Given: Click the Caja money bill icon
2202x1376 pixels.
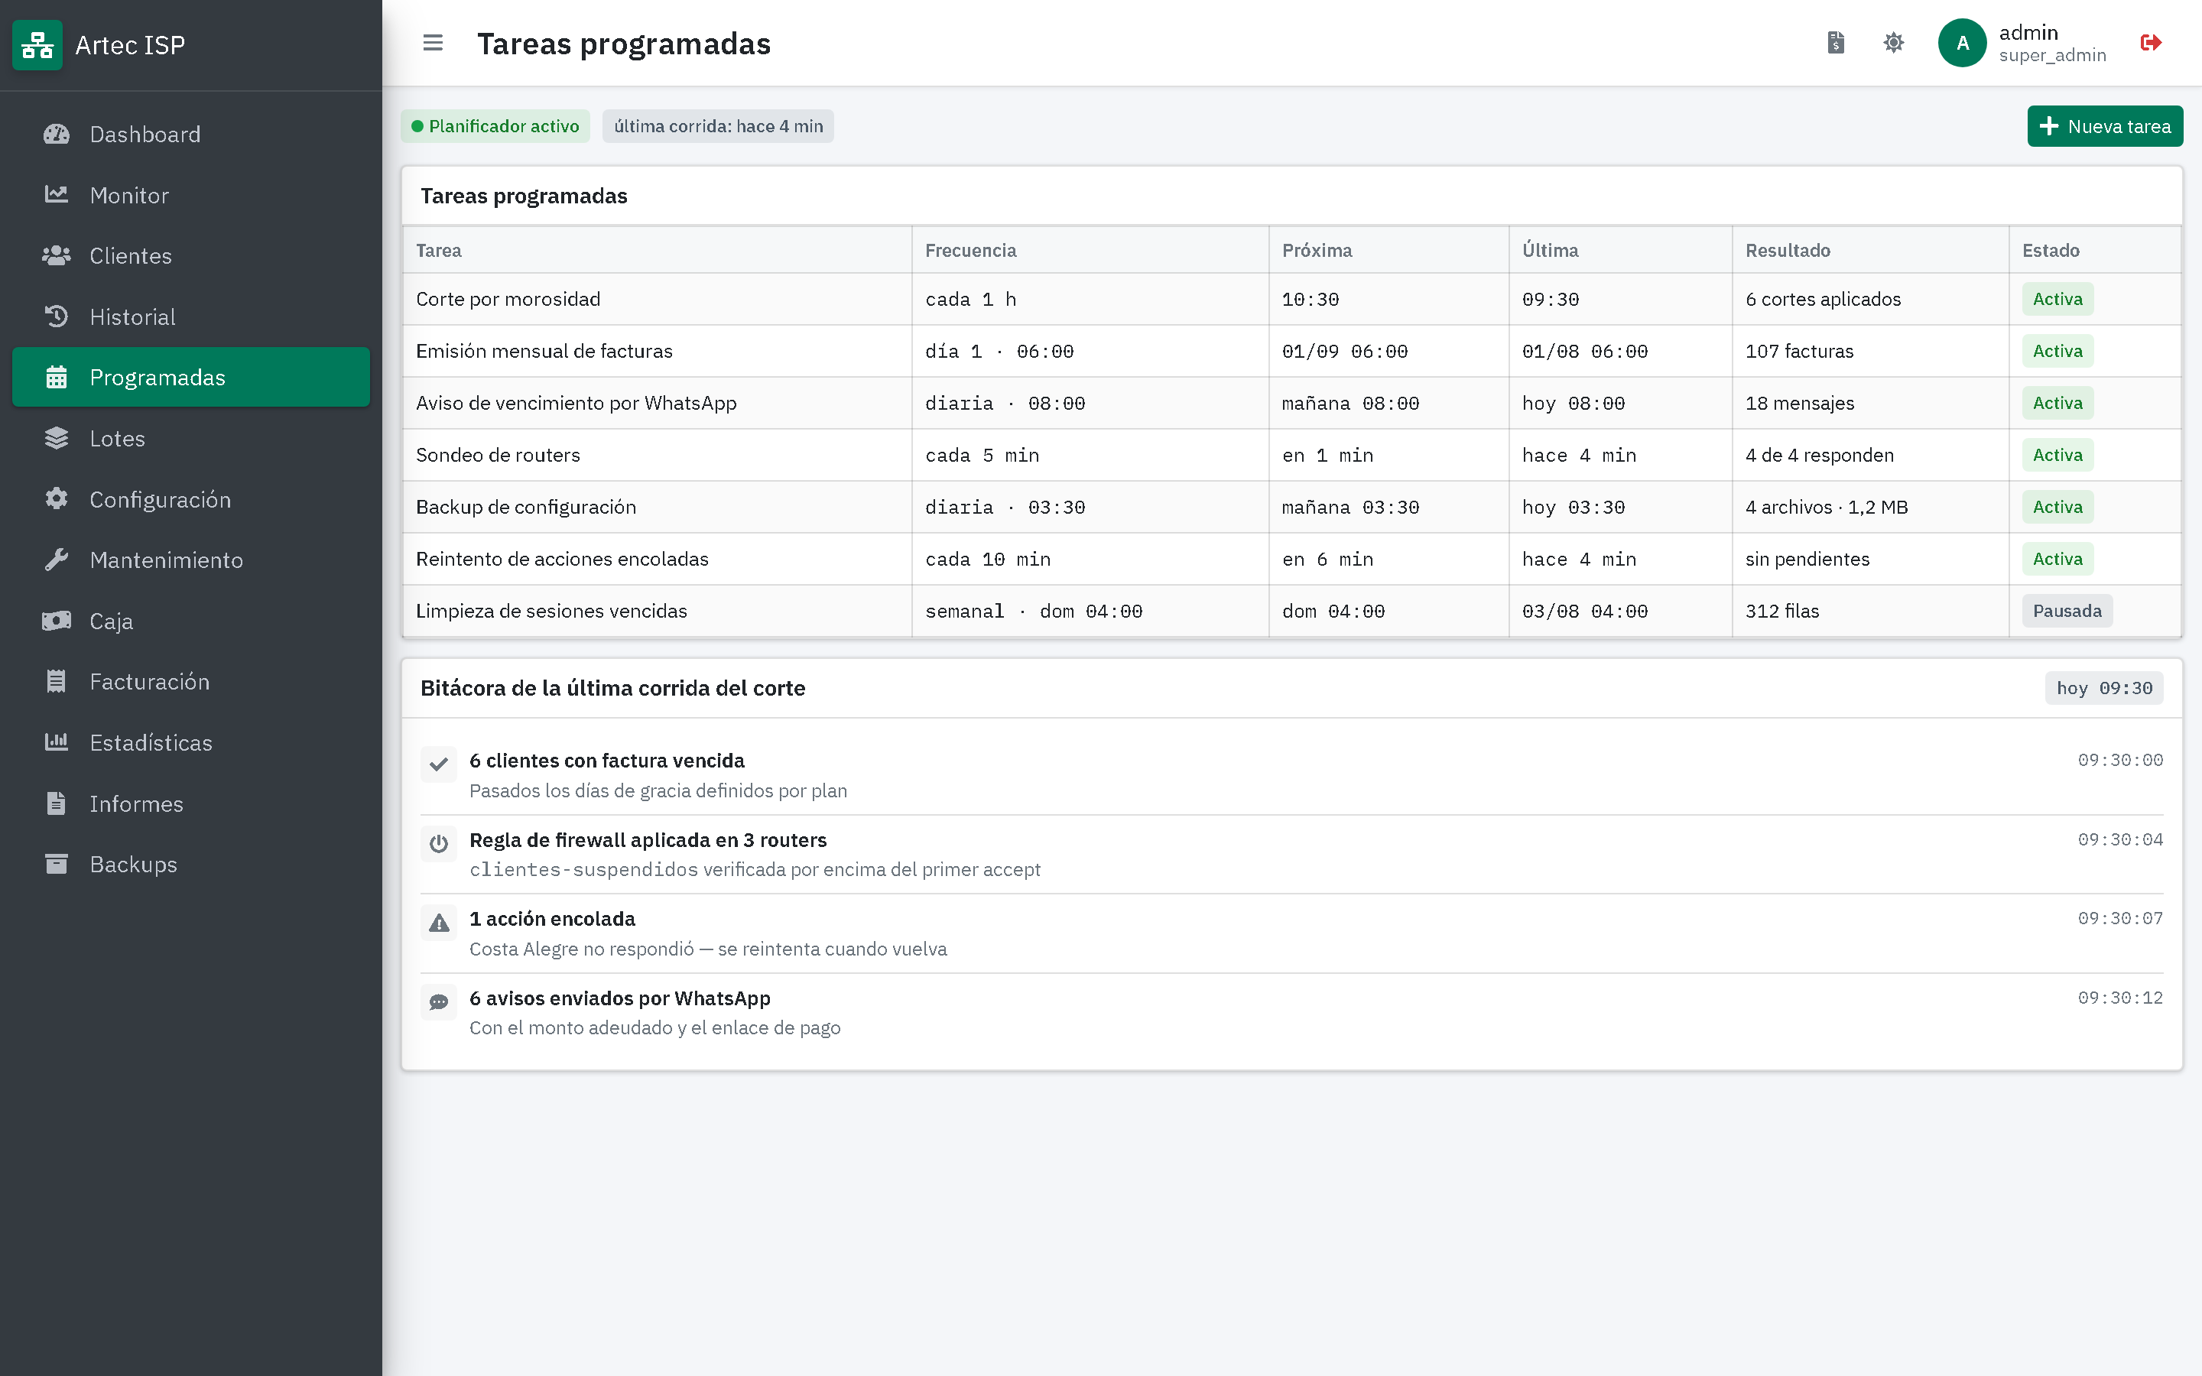Looking at the screenshot, I should [57, 621].
